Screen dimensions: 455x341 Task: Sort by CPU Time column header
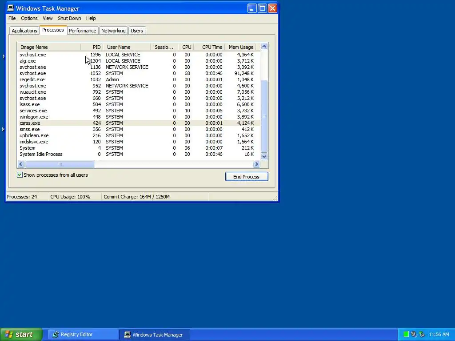tap(209, 47)
